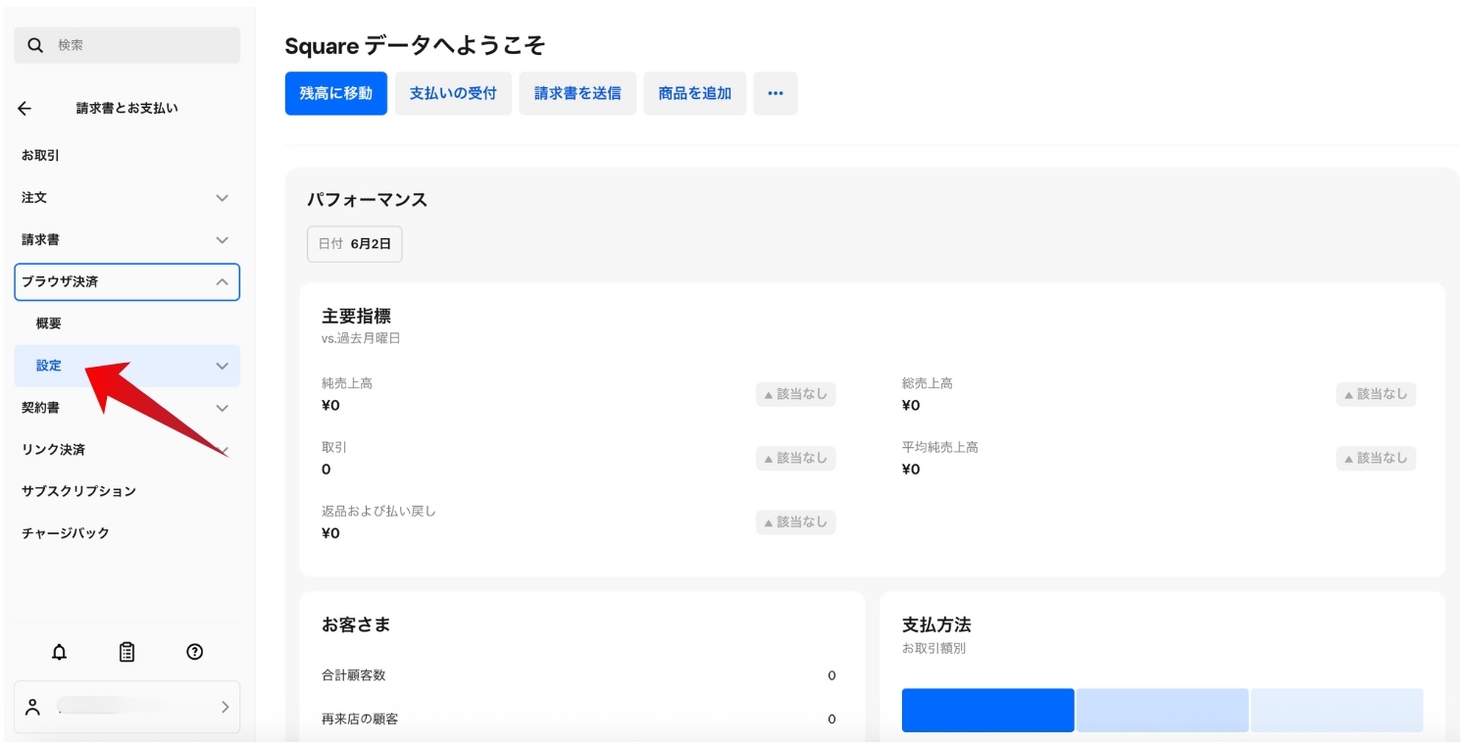Click the search magnifier icon
This screenshot has width=1461, height=745.
pos(35,45)
